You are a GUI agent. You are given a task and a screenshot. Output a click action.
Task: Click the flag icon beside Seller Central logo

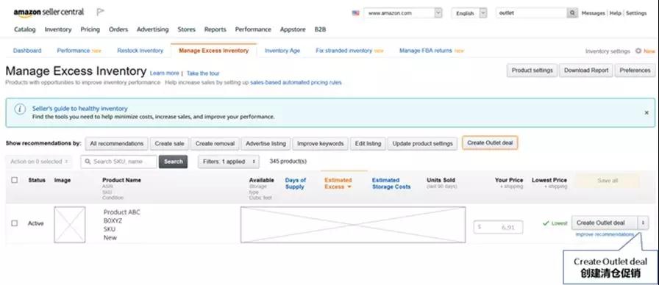pos(100,12)
